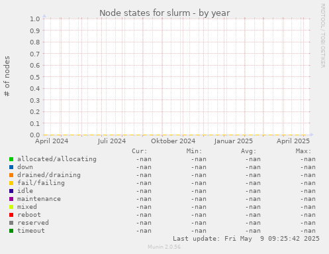Image resolution: width=329 pixels, height=254 pixels.
Task: Click the '1.0' y-axis value
Action: point(35,19)
